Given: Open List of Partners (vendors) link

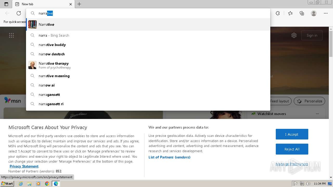Looking at the screenshot, I should 169,157.
